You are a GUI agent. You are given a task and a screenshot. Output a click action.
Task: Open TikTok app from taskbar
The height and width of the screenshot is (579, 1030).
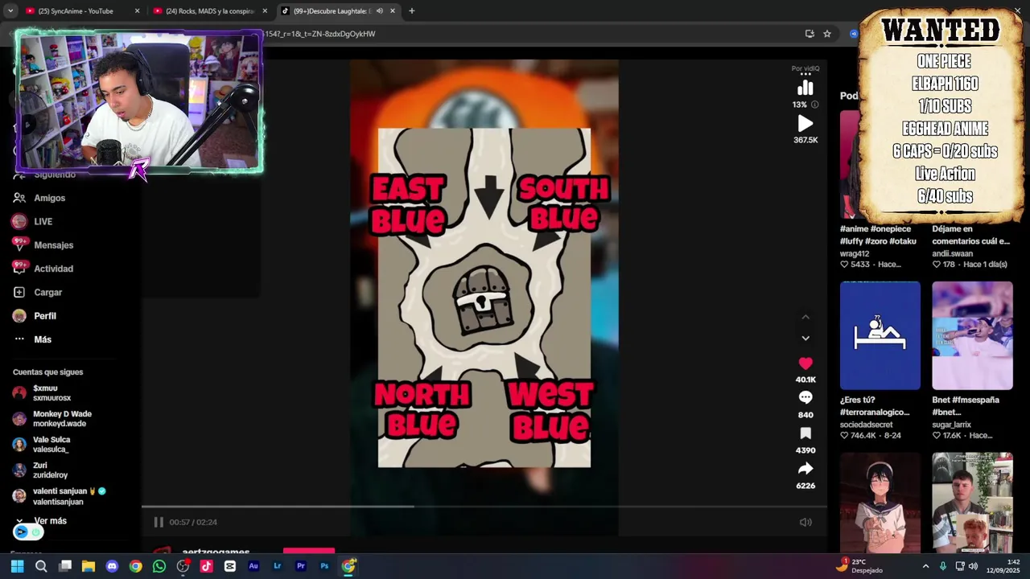tap(206, 566)
